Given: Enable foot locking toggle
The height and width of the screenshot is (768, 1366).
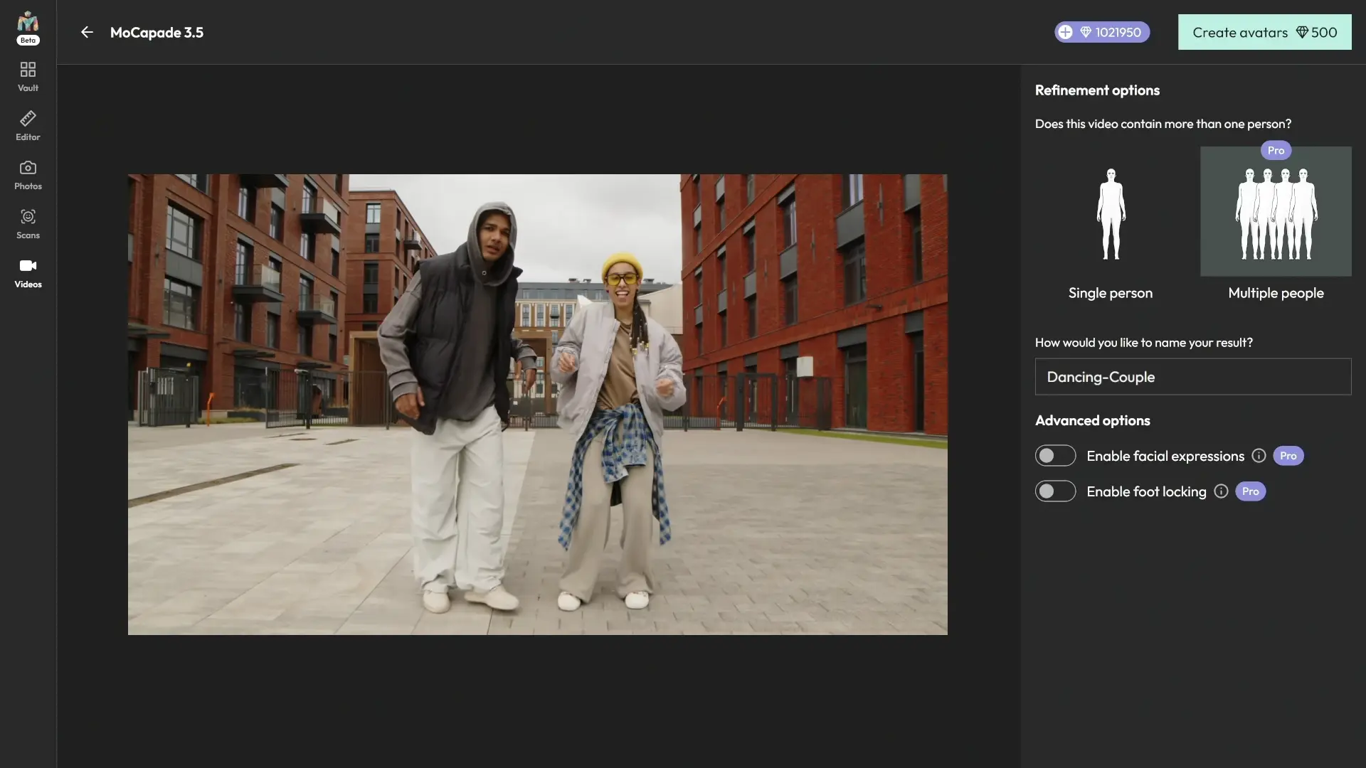Looking at the screenshot, I should 1055,491.
